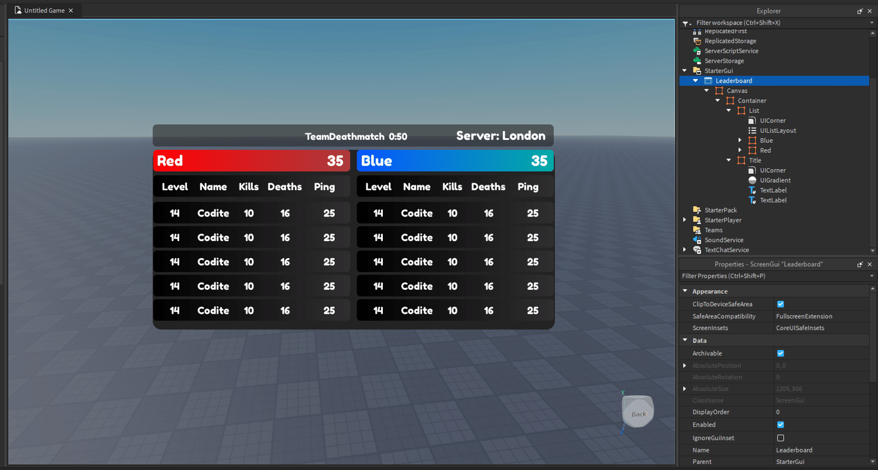Click the UICorner icon under List
The height and width of the screenshot is (470, 878).
click(752, 121)
